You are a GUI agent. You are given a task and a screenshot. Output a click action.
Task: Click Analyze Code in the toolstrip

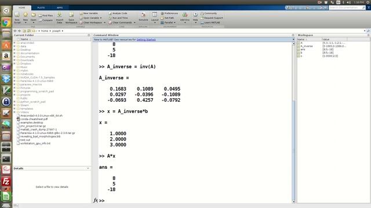click(x=118, y=13)
